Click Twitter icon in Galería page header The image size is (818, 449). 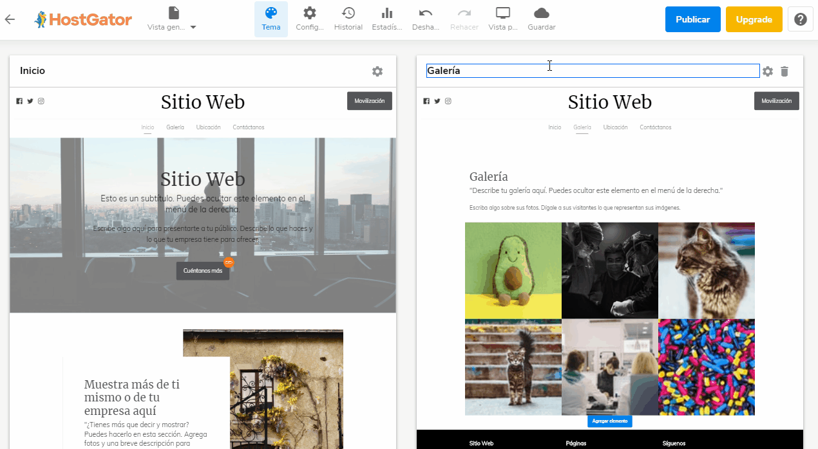coord(437,101)
